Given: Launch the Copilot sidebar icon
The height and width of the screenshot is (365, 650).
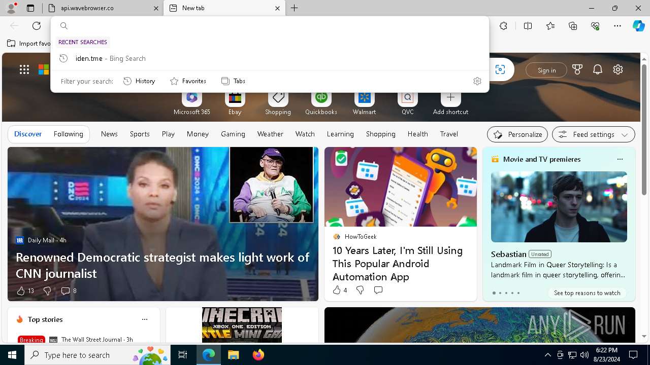Looking at the screenshot, I should tap(638, 26).
